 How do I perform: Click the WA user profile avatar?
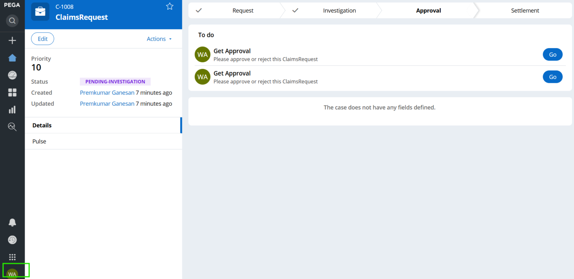pos(12,274)
